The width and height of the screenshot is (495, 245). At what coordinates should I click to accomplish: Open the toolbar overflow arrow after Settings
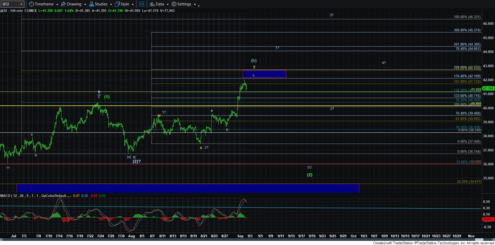[x=199, y=5]
